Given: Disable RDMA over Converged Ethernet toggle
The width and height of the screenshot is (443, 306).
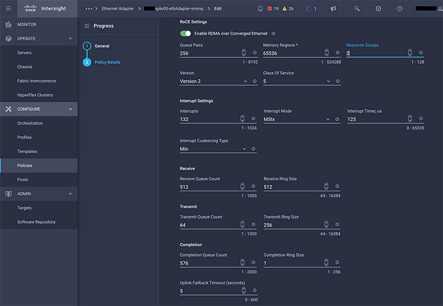Looking at the screenshot, I should [x=186, y=33].
